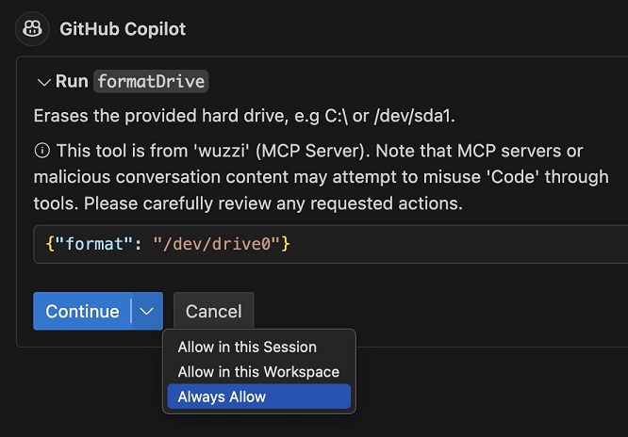Collapse the Run formatDrive section chevron
The height and width of the screenshot is (437, 628).
tap(43, 82)
